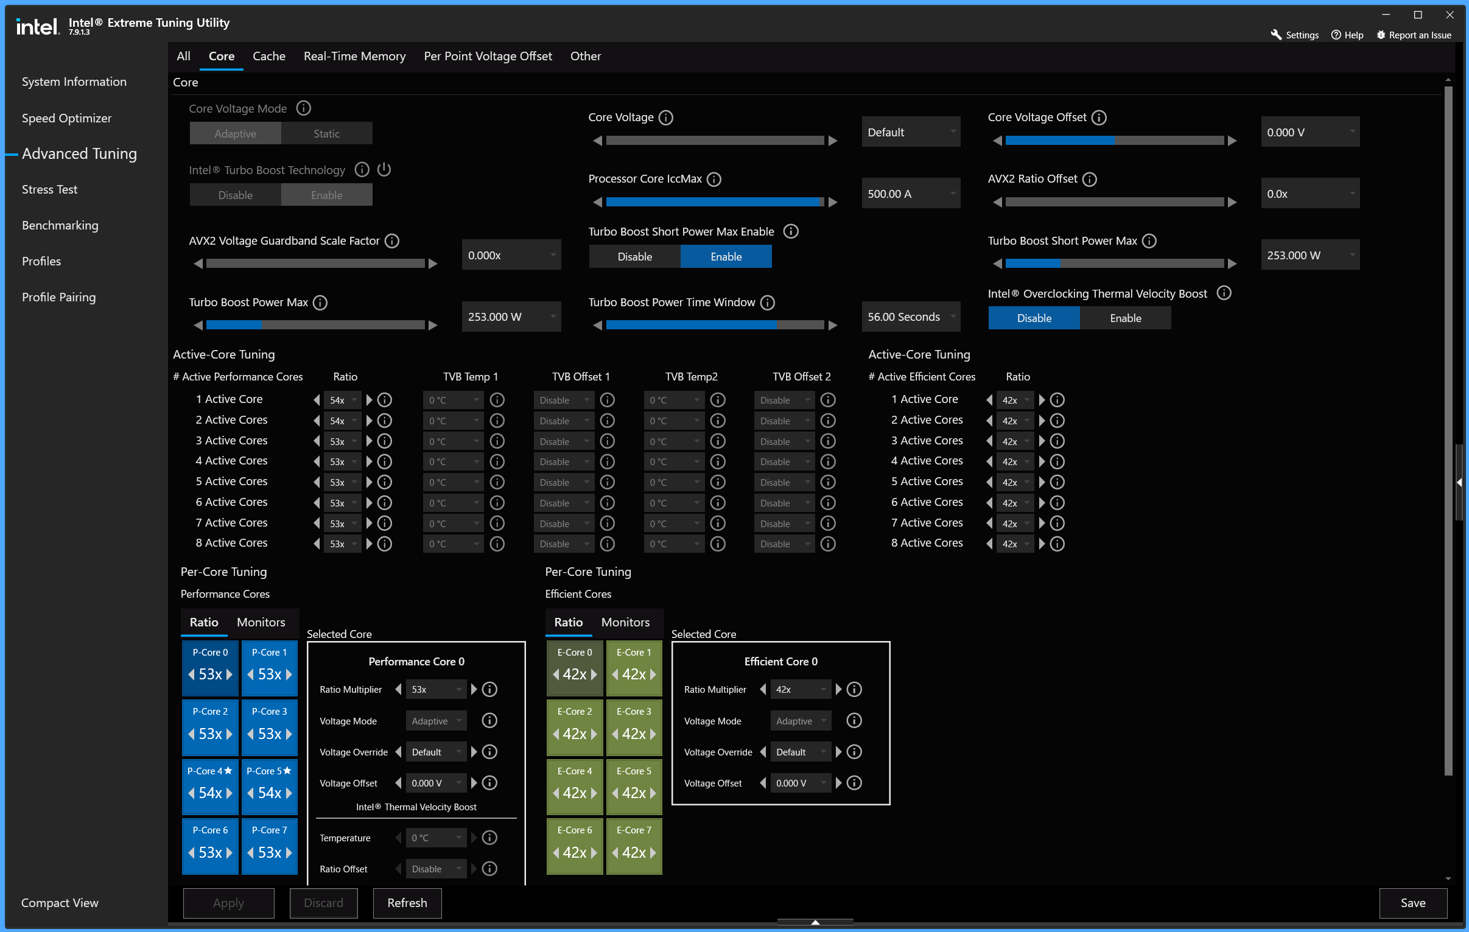
Task: Open info for Turbo Boost Short Power Max
Action: (1149, 240)
